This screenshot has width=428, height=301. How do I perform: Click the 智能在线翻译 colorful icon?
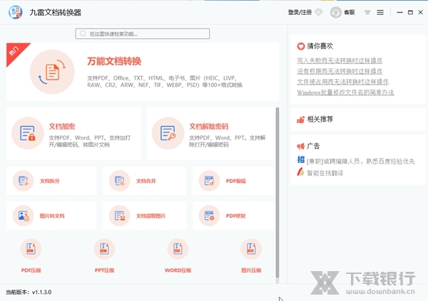[300, 172]
